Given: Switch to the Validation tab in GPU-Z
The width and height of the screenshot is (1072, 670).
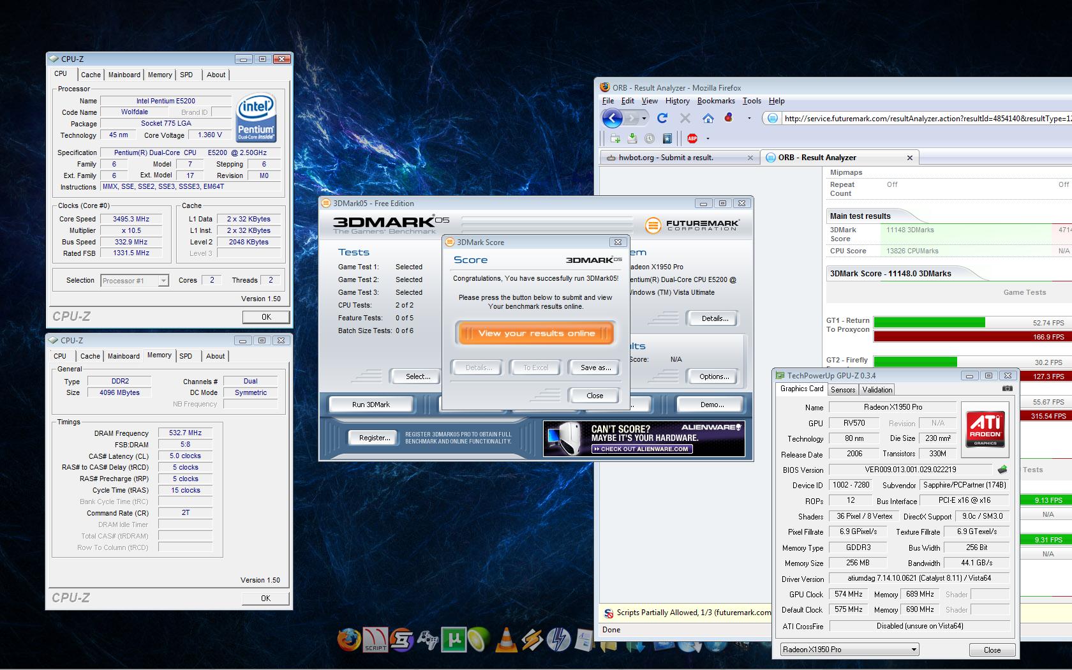Looking at the screenshot, I should (877, 390).
